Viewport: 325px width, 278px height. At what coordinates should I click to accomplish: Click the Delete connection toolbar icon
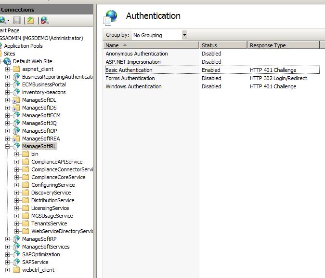pos(44,20)
